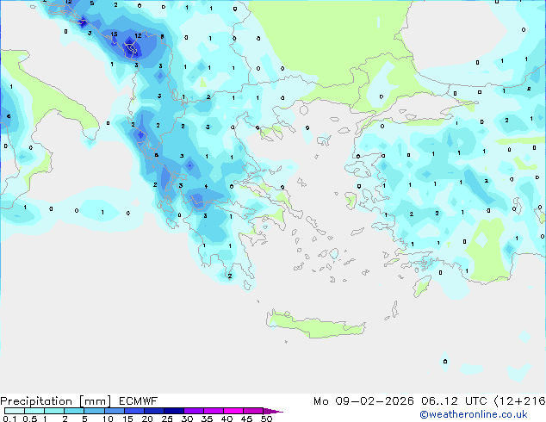Viewport: 546px width, 422px height.
Task: Click the '06..12 UTC' time text
Action: (454, 401)
